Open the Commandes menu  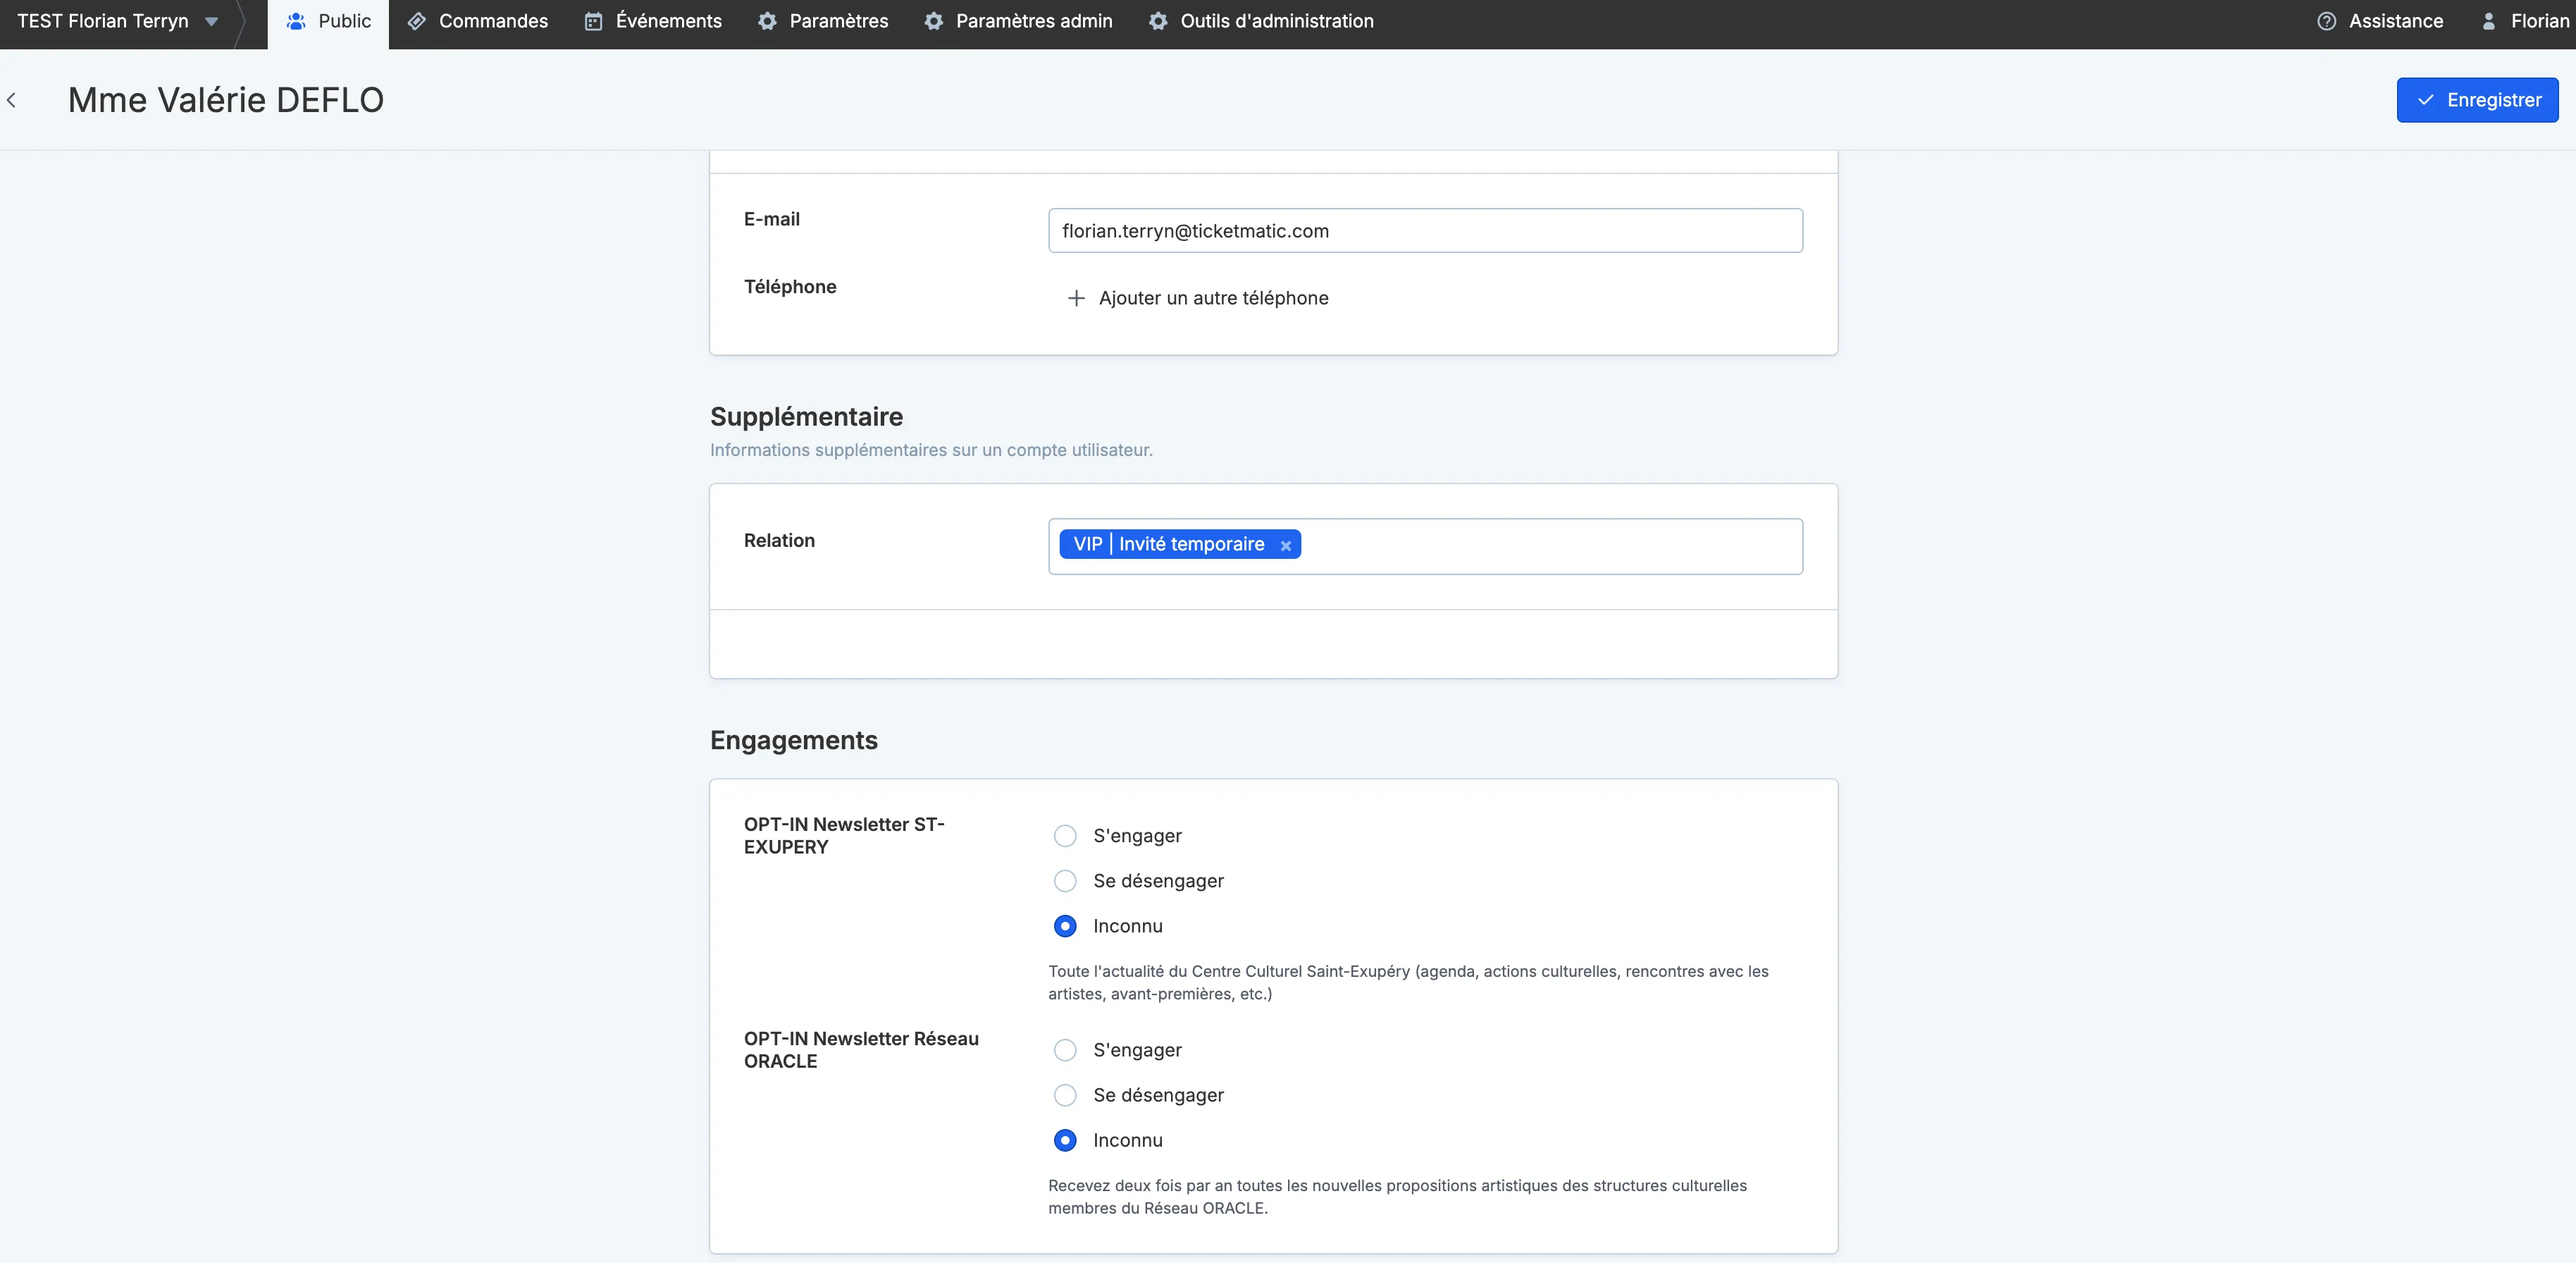(x=477, y=21)
